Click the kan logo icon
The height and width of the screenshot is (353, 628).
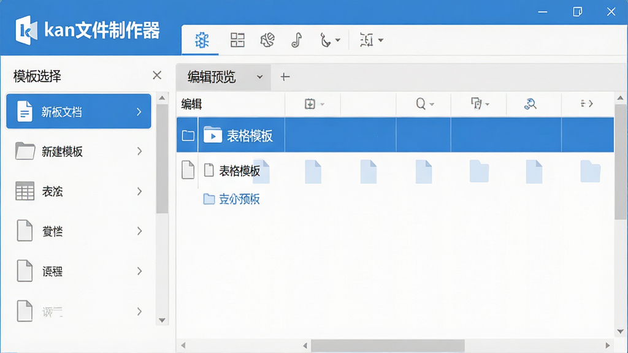point(26,31)
